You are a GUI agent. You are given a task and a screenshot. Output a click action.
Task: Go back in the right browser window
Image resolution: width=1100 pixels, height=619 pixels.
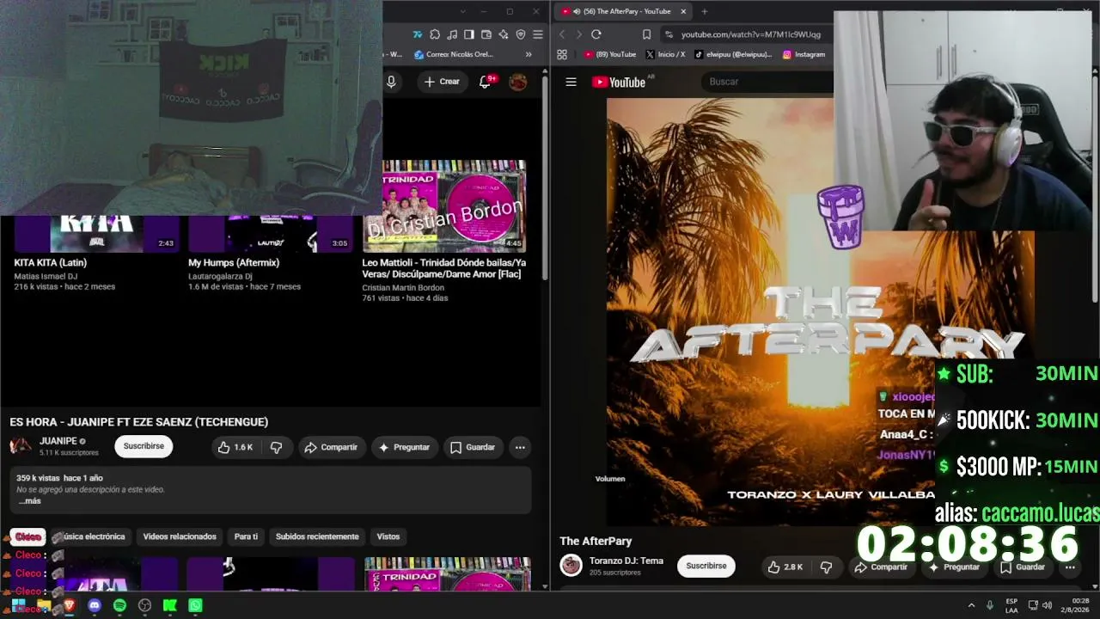click(562, 34)
